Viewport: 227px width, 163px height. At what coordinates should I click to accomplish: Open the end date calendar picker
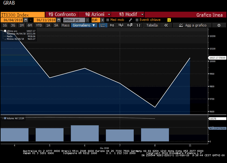click(x=59, y=20)
